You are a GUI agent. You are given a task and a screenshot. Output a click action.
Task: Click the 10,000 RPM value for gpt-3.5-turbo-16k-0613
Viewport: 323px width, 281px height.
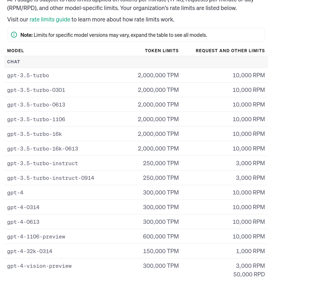point(249,148)
